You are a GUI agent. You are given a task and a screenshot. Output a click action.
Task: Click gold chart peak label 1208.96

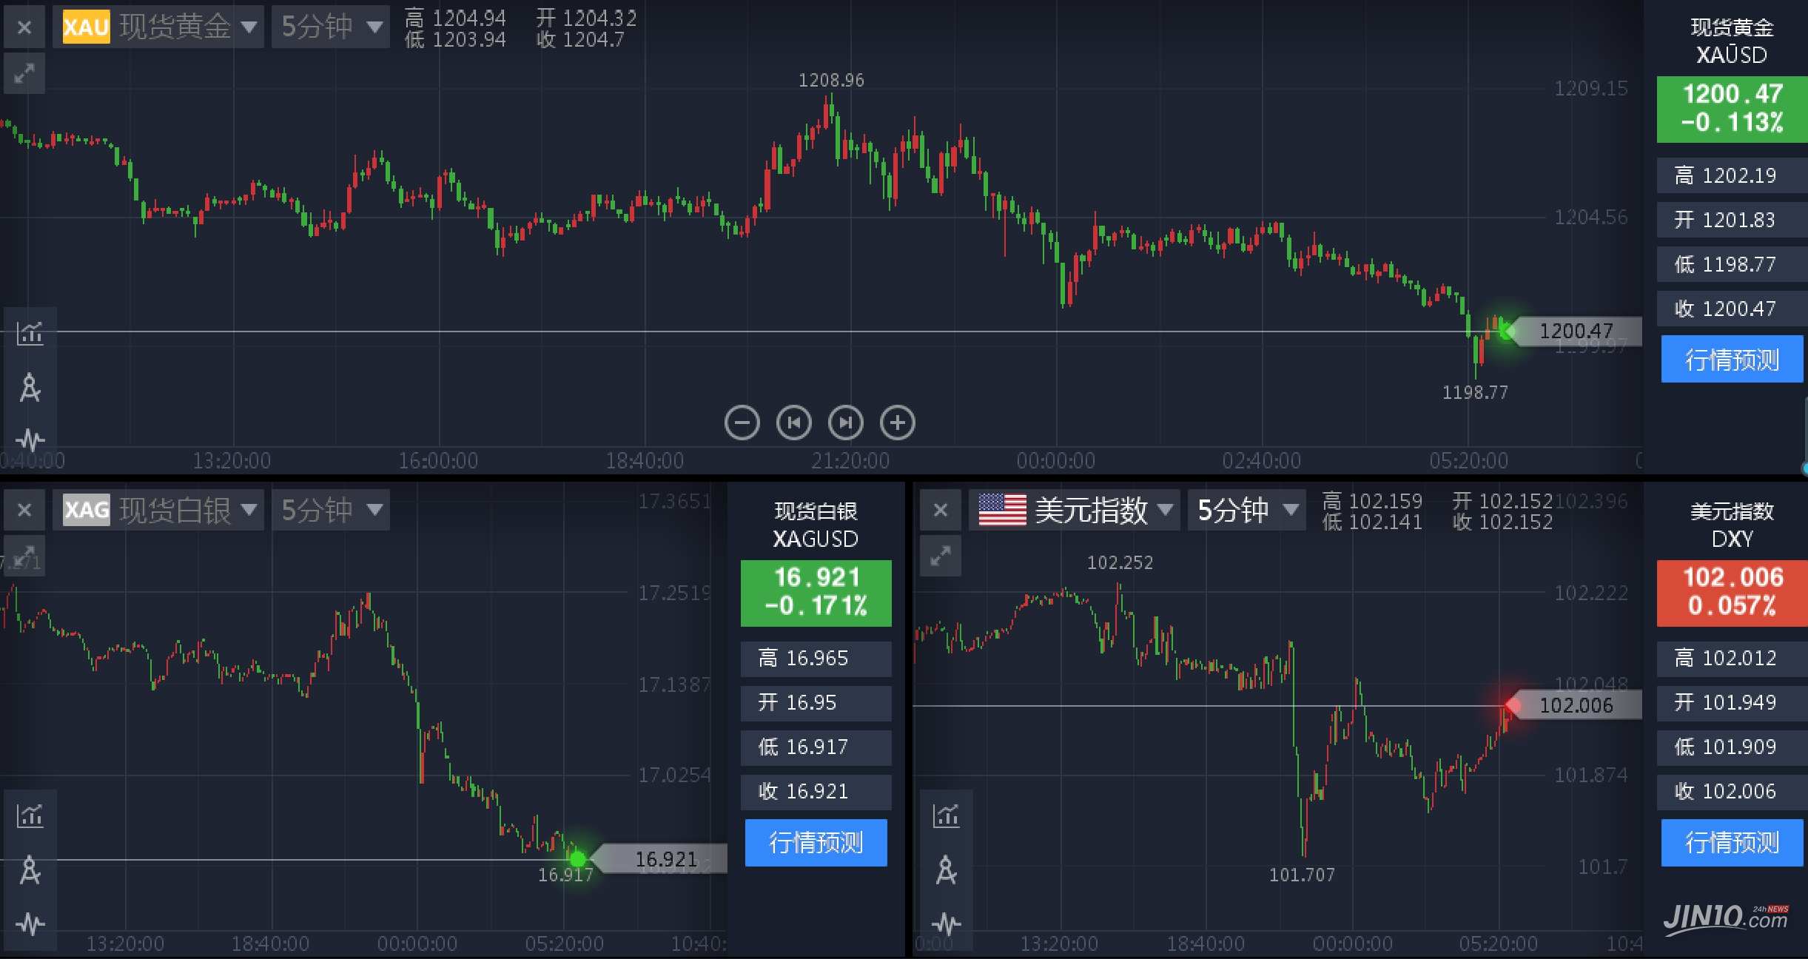tap(831, 80)
